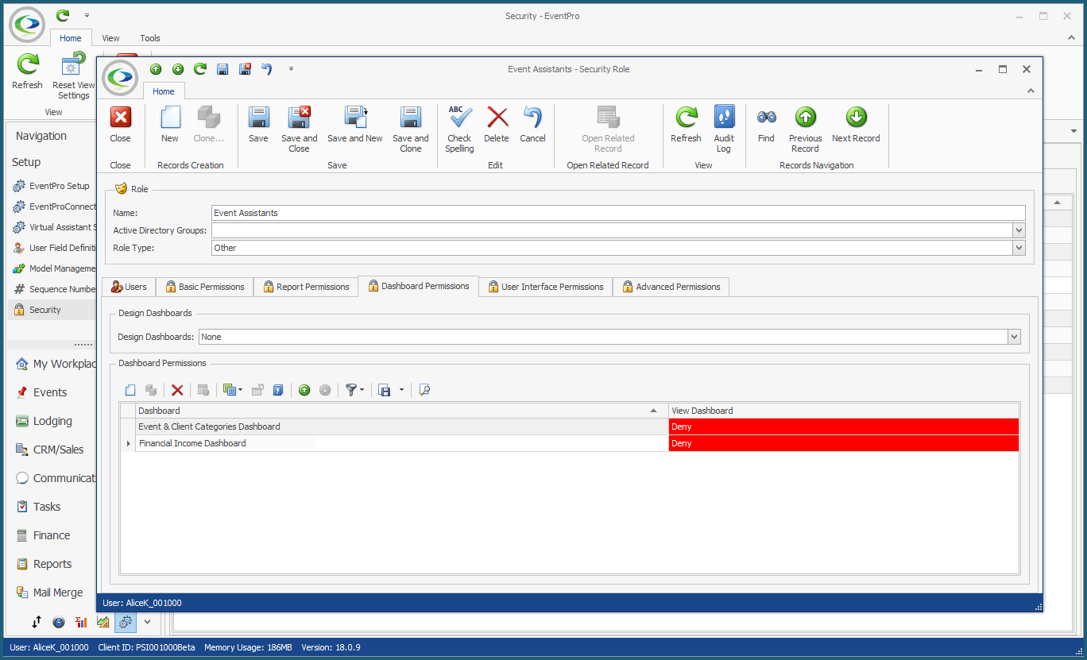Open the Design Dashboards dropdown
This screenshot has width=1087, height=660.
click(x=1014, y=337)
